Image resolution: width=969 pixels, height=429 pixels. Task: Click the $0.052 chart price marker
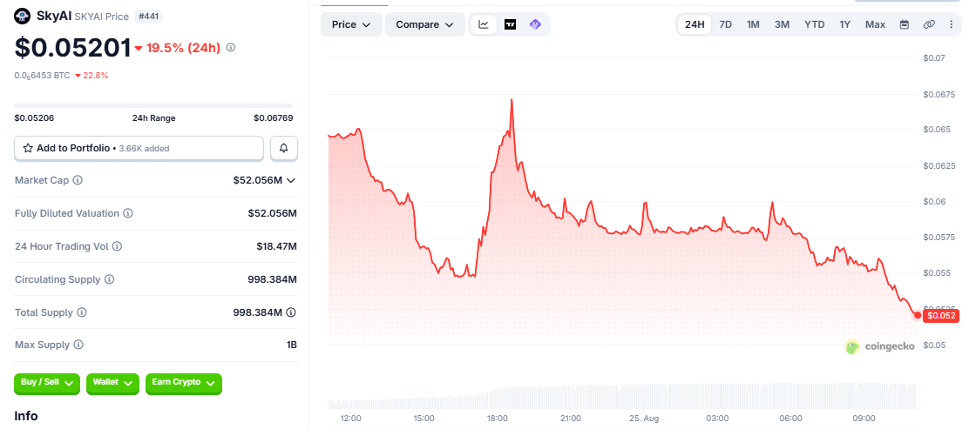point(941,315)
